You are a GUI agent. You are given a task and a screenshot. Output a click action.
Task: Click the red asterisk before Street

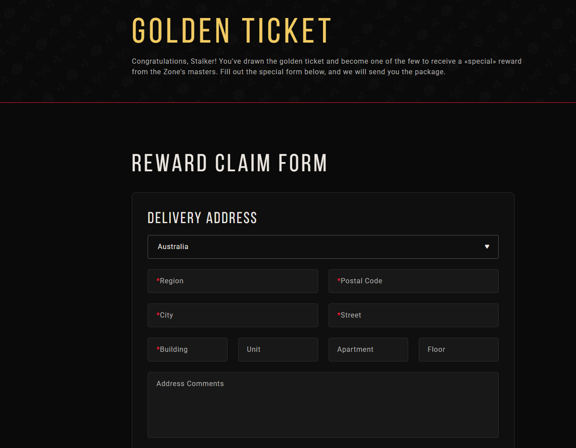point(339,314)
